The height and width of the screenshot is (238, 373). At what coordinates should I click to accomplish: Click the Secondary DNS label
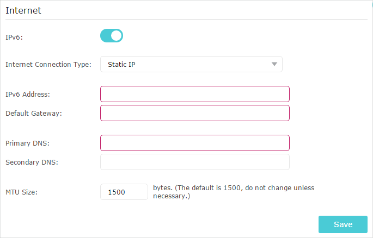(32, 162)
